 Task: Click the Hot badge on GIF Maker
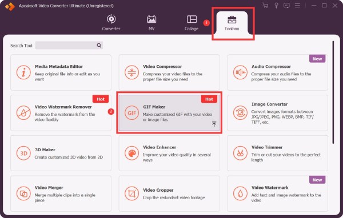coord(209,99)
